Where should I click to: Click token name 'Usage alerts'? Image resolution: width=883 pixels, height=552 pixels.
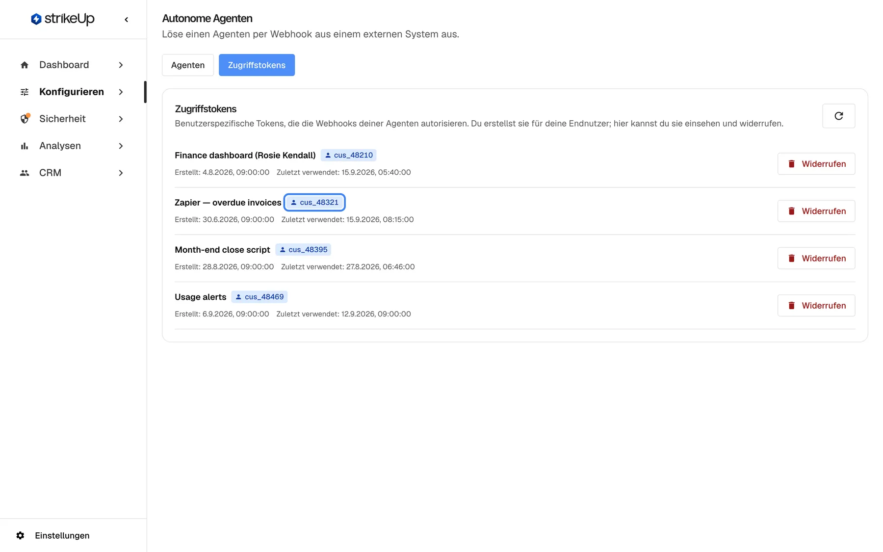click(201, 297)
